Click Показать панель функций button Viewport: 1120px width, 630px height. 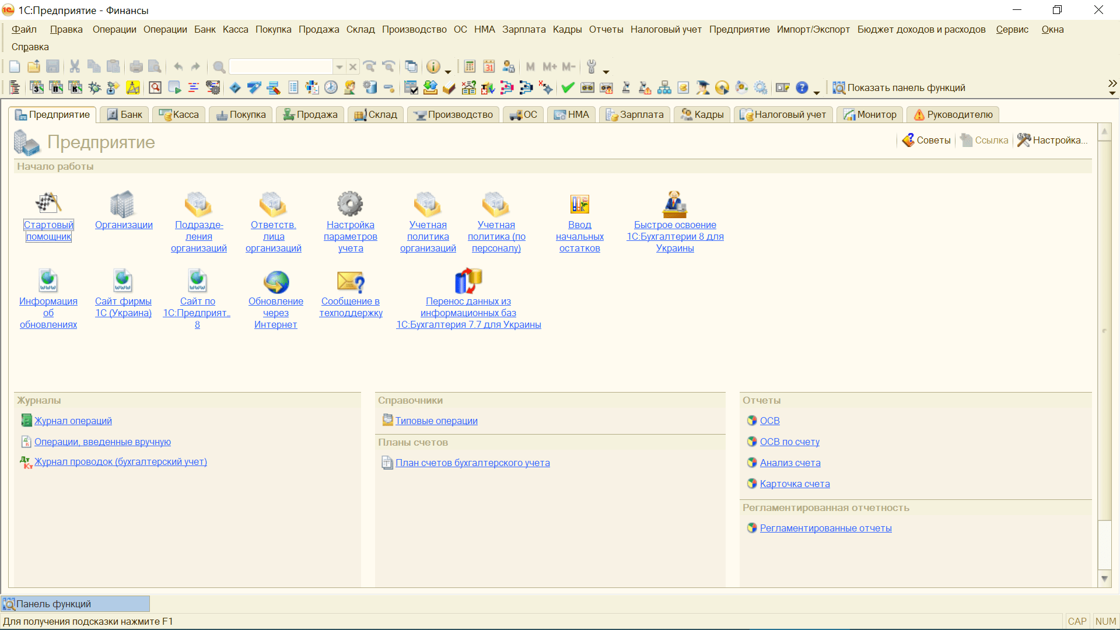pos(899,87)
